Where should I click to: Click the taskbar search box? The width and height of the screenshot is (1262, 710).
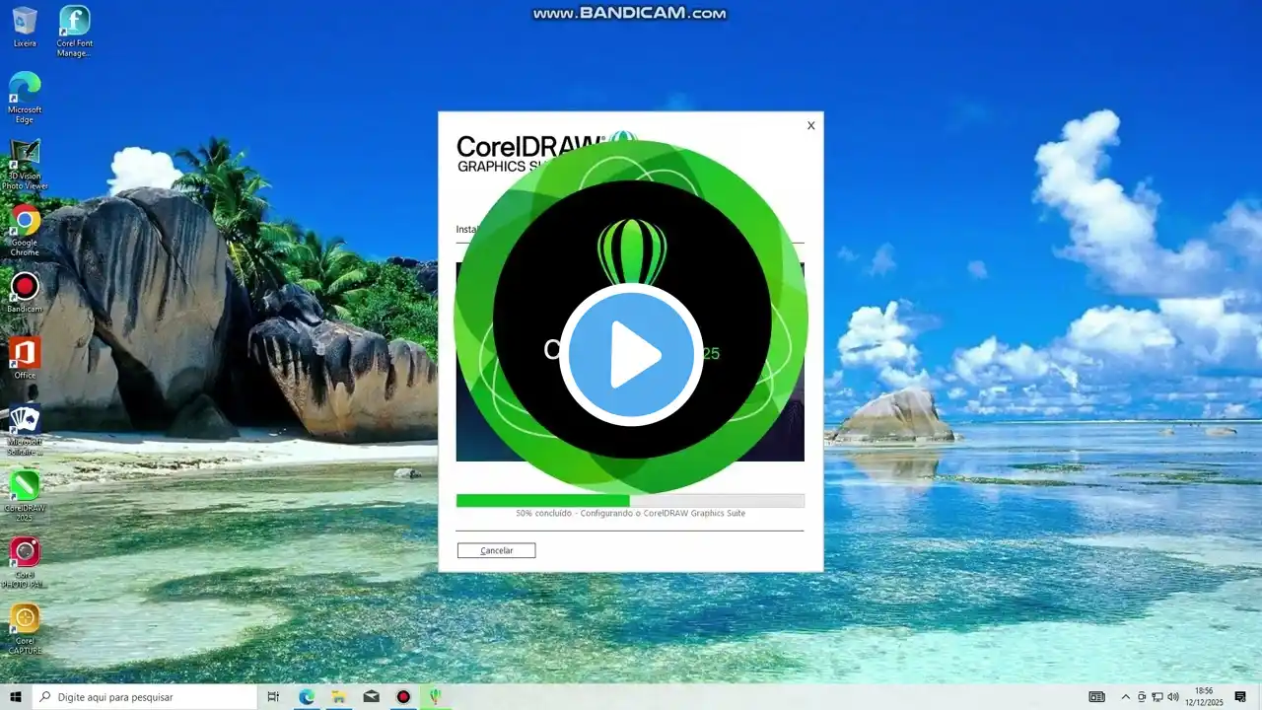tap(147, 697)
